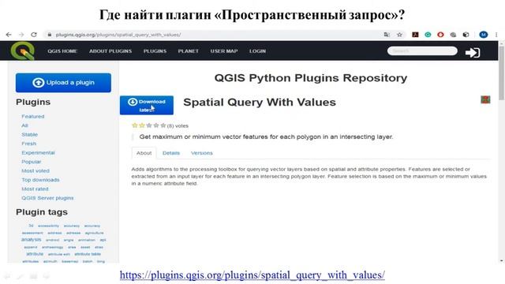
Task: Open the QGIS Server plugins link
Action: tap(47, 198)
